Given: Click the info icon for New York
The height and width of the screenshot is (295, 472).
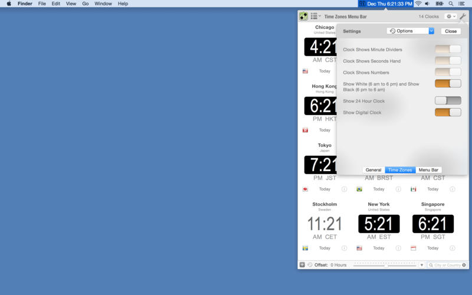Looking at the screenshot, I should click(398, 248).
